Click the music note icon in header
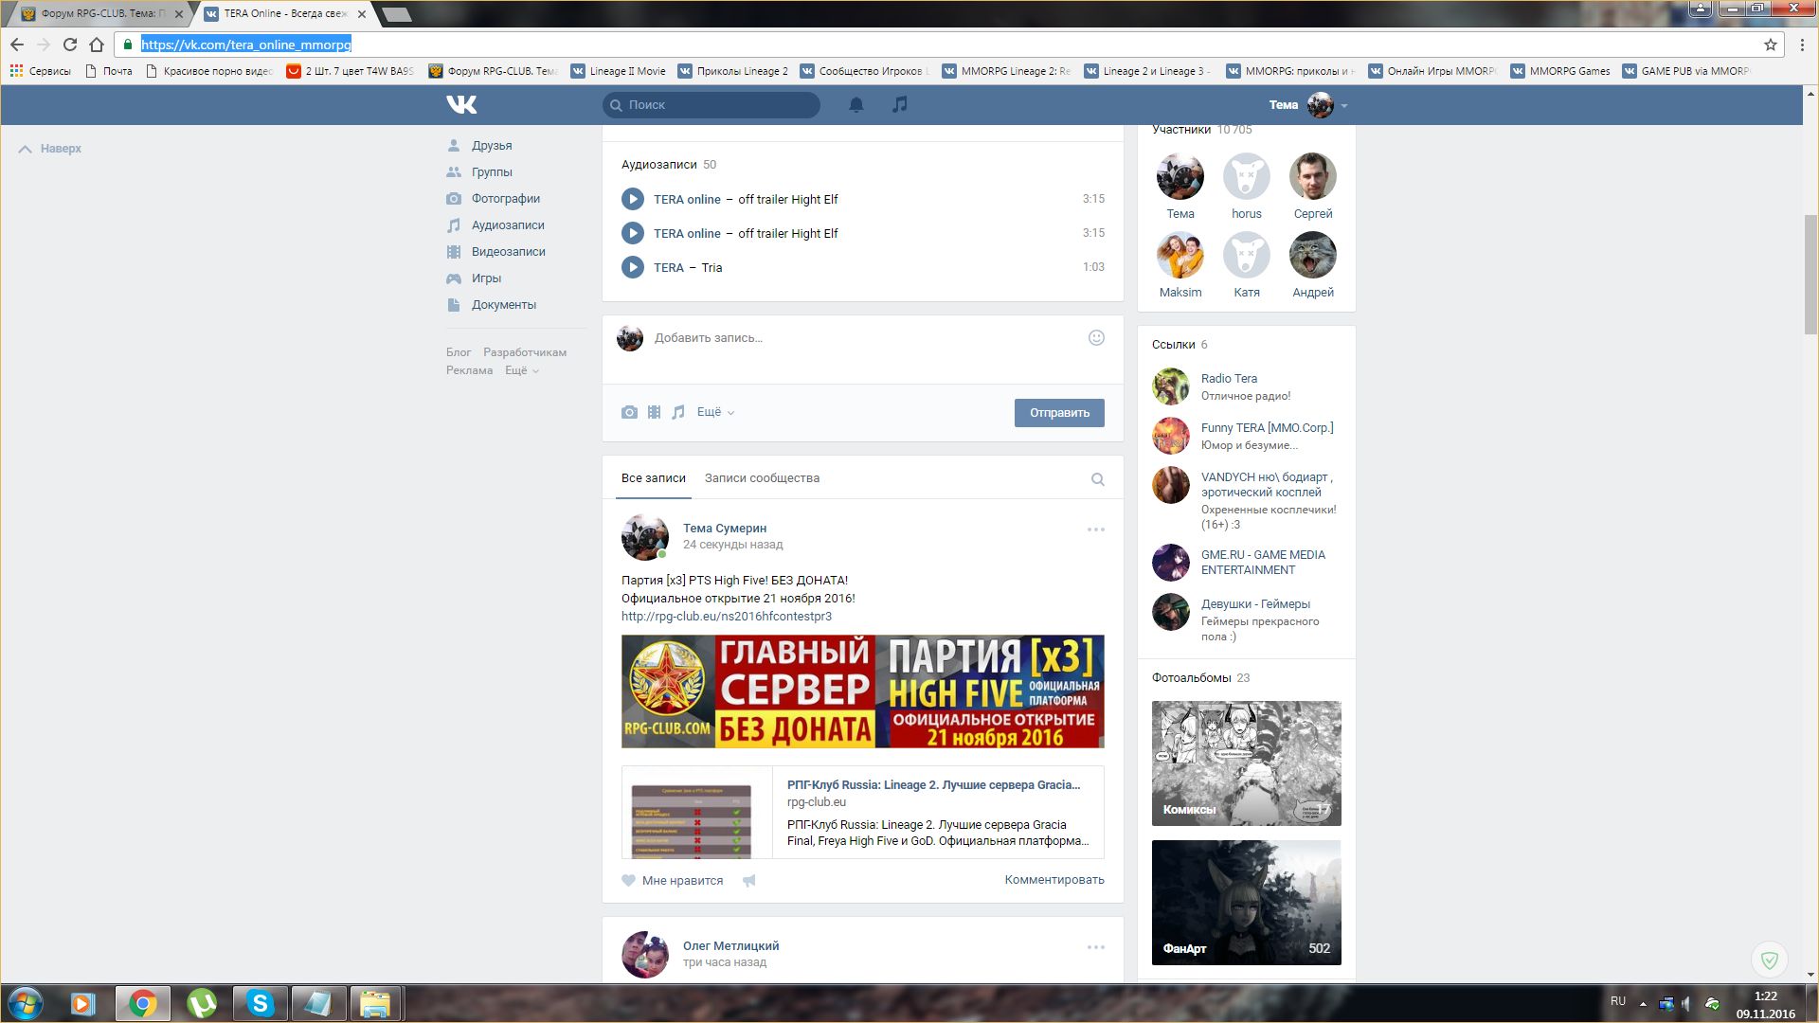Screen dimensions: 1819x1023 (x=899, y=104)
